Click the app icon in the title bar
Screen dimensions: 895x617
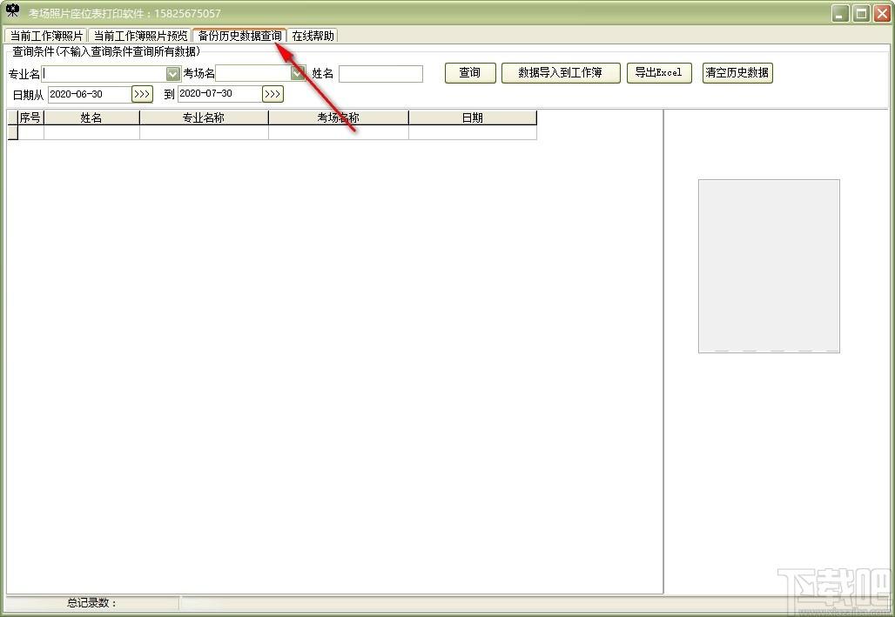[12, 10]
